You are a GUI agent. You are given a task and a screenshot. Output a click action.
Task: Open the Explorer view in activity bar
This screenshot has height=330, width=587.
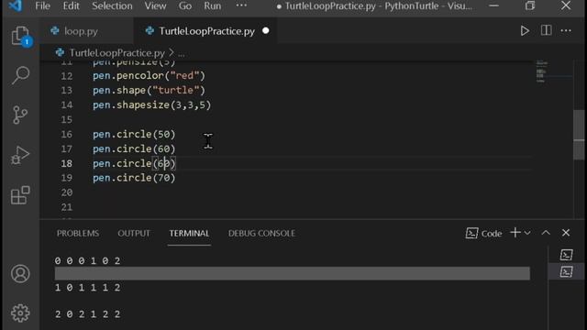pos(20,37)
